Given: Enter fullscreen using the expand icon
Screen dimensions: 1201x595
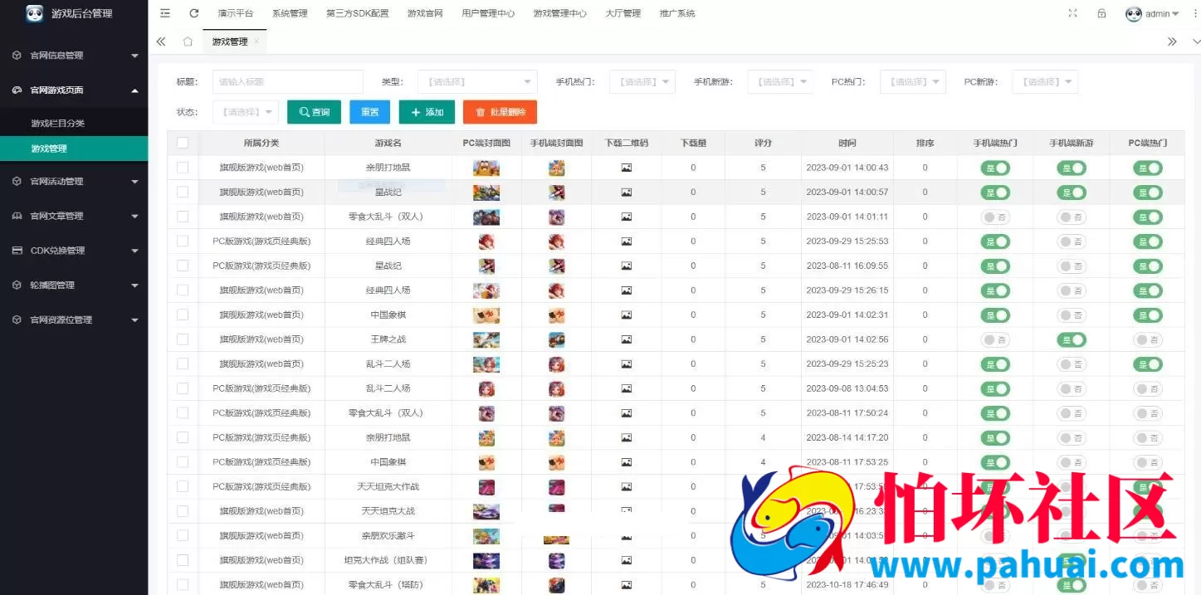Looking at the screenshot, I should 1073,13.
